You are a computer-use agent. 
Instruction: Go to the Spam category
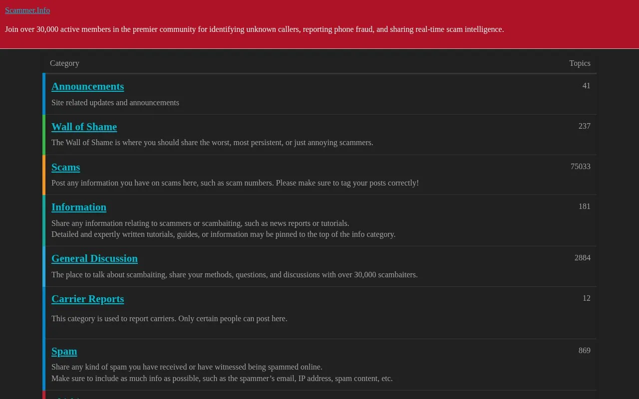click(64, 351)
